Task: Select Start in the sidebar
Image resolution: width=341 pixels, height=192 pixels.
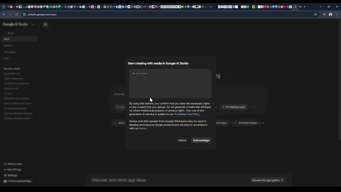Action: click(19, 39)
